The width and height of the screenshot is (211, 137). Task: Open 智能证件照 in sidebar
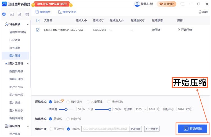[x=16, y=79]
